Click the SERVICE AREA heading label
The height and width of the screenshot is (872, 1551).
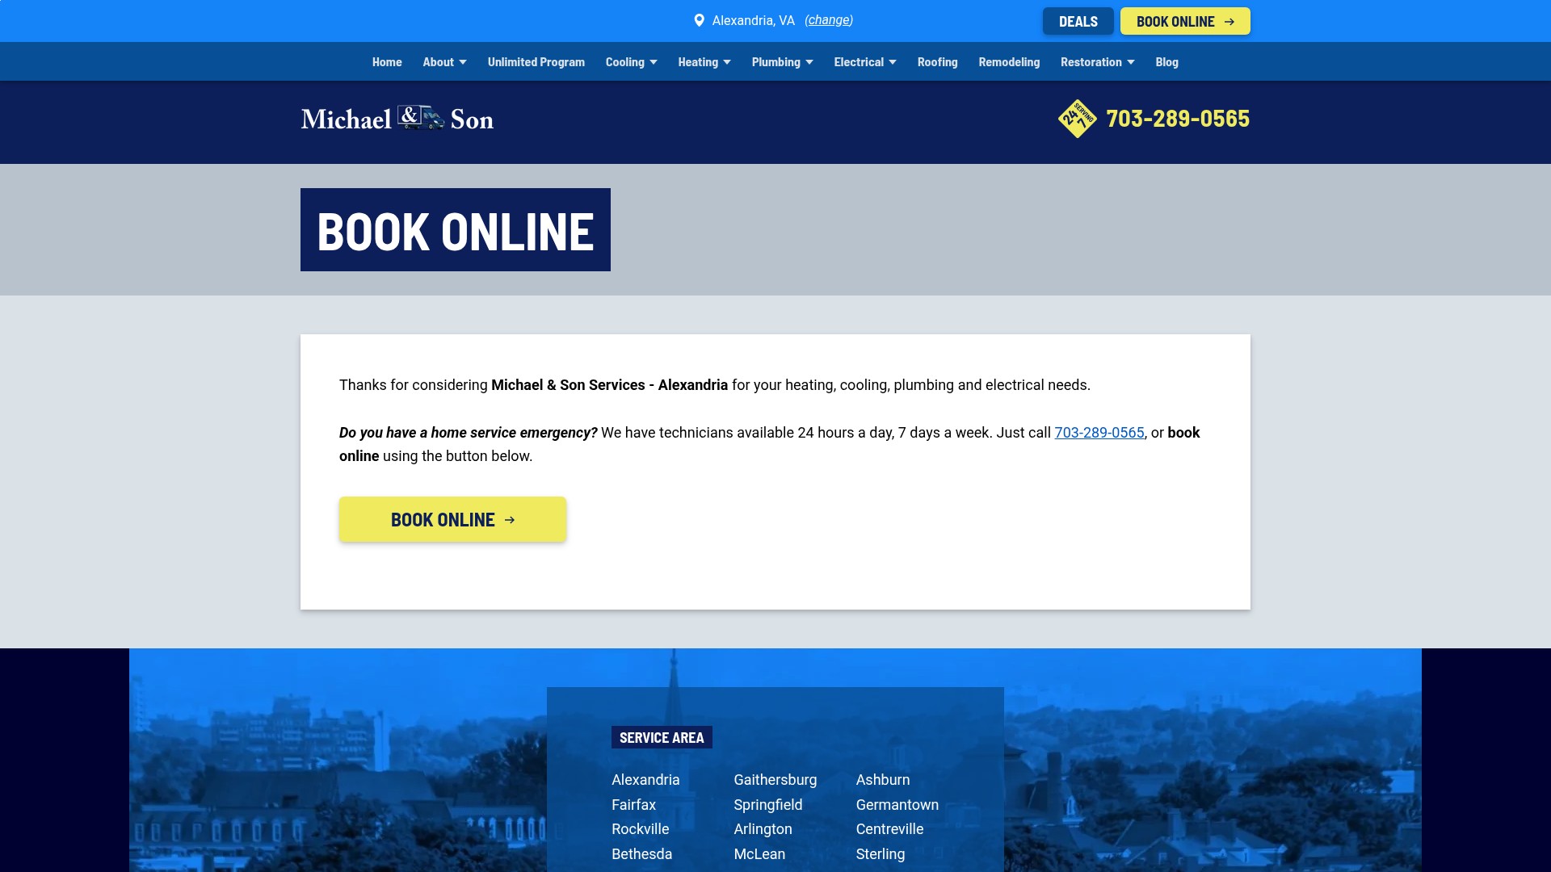click(x=662, y=737)
